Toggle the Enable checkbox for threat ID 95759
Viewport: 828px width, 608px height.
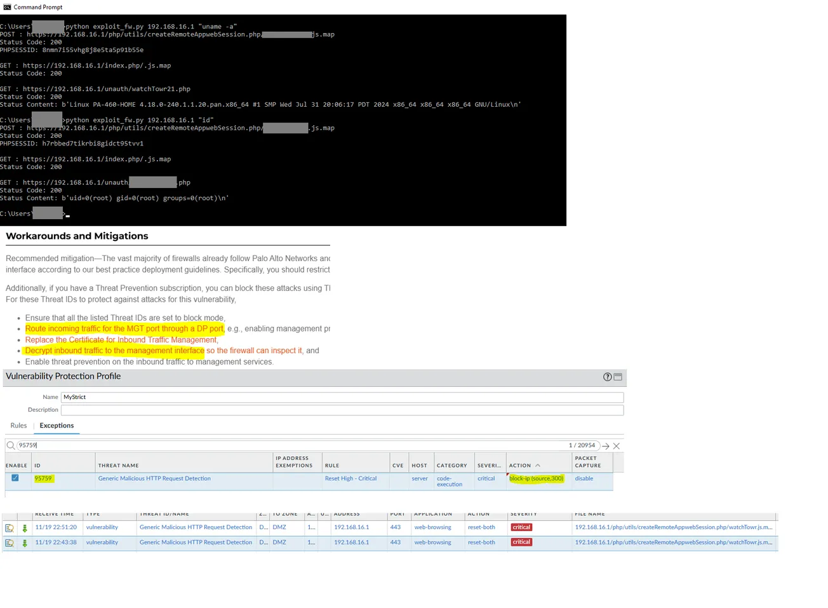click(x=15, y=478)
